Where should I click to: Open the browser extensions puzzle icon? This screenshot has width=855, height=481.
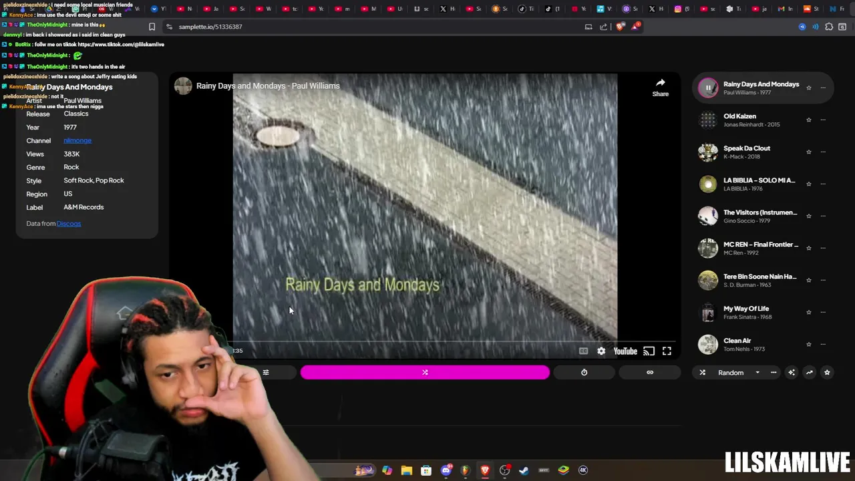[x=829, y=27]
